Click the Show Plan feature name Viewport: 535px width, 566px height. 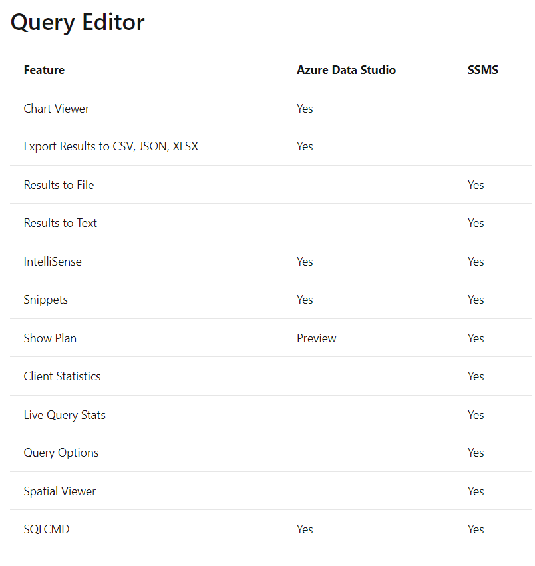point(50,338)
